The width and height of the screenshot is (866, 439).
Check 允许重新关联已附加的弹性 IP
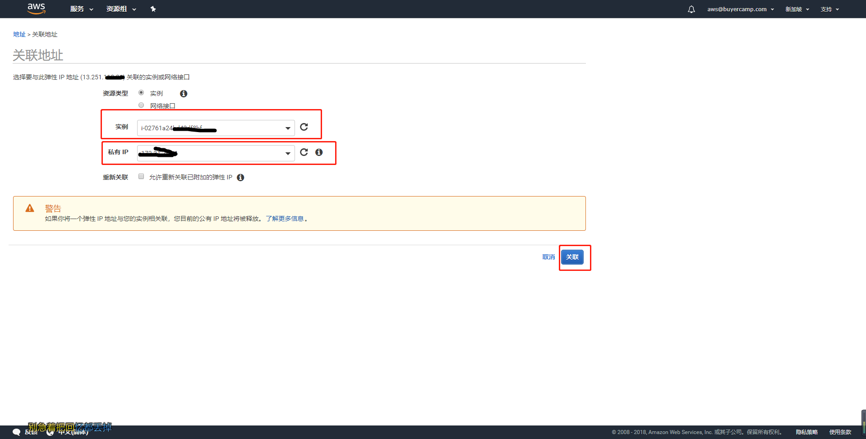click(x=141, y=176)
